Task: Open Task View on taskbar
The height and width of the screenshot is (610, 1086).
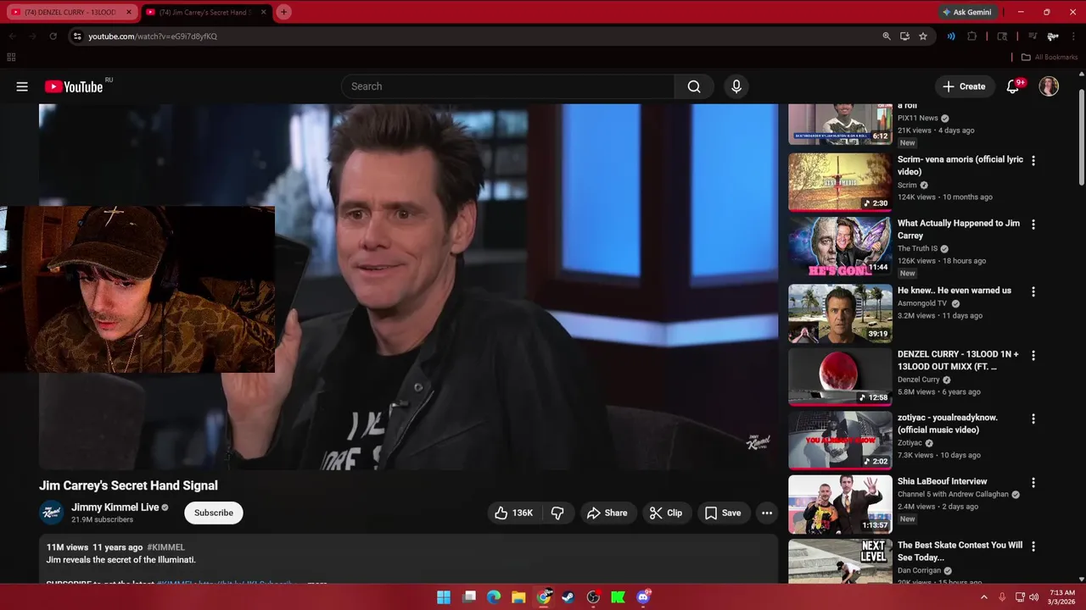Action: pyautogui.click(x=469, y=597)
